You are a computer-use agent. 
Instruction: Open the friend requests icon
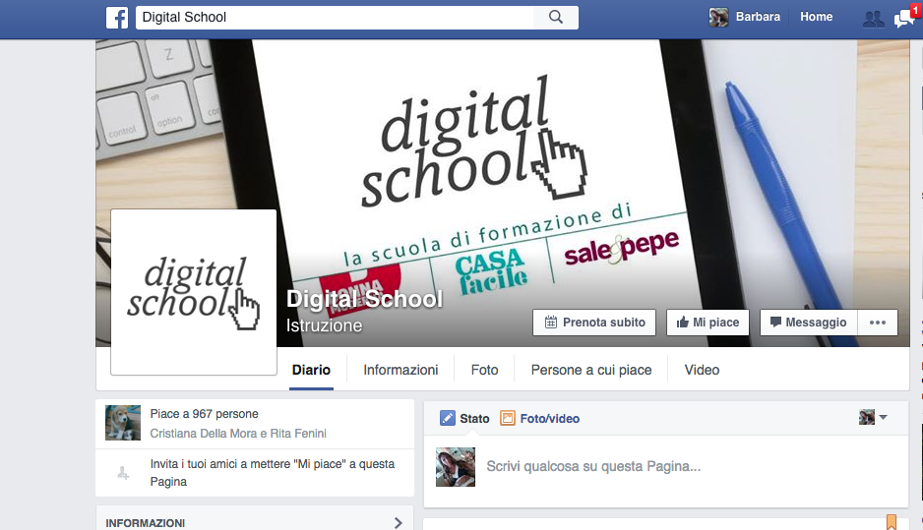(x=872, y=18)
